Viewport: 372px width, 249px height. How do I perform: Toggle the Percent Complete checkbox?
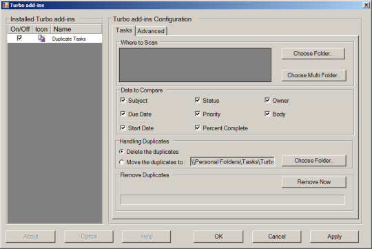coord(198,128)
